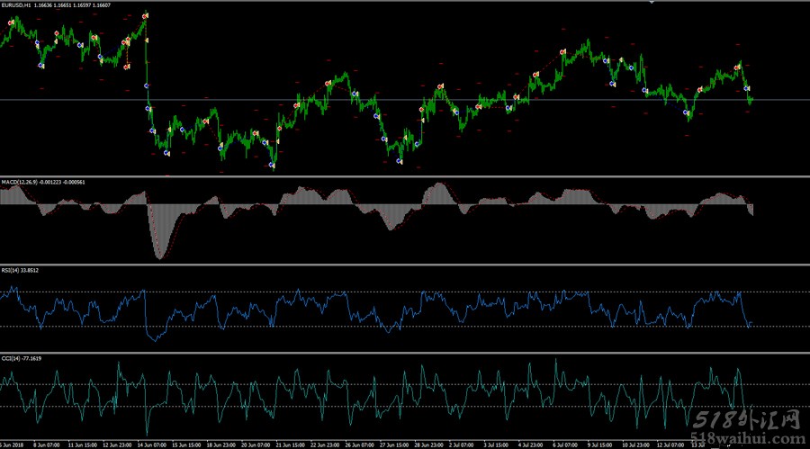Image resolution: width=810 pixels, height=449 pixels.
Task: Select the last blue marker at chart's right end
Action: point(747,88)
